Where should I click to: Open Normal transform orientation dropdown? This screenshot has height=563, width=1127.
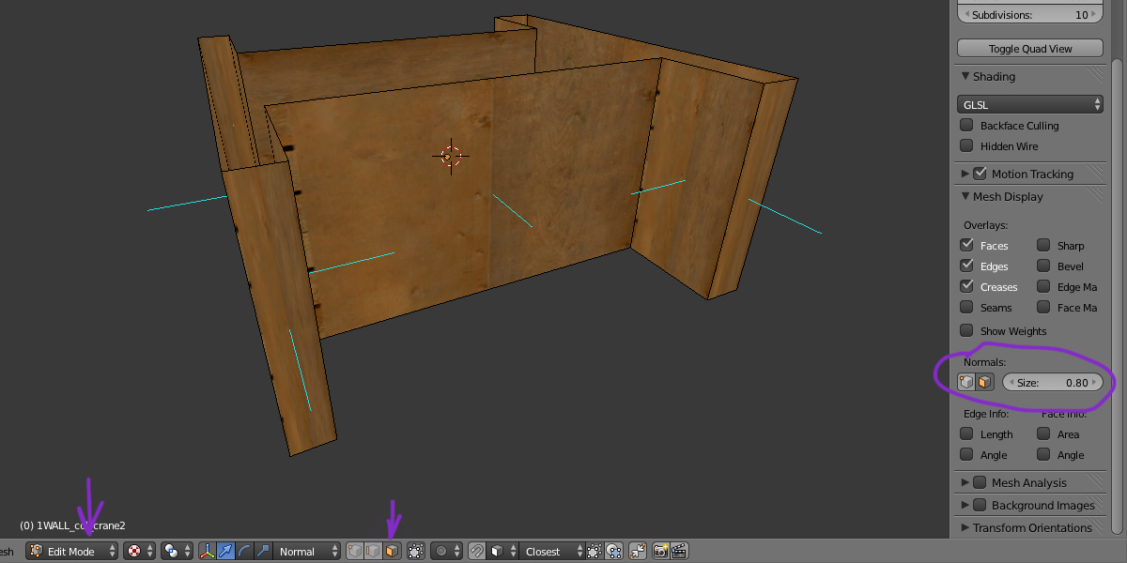pos(307,552)
